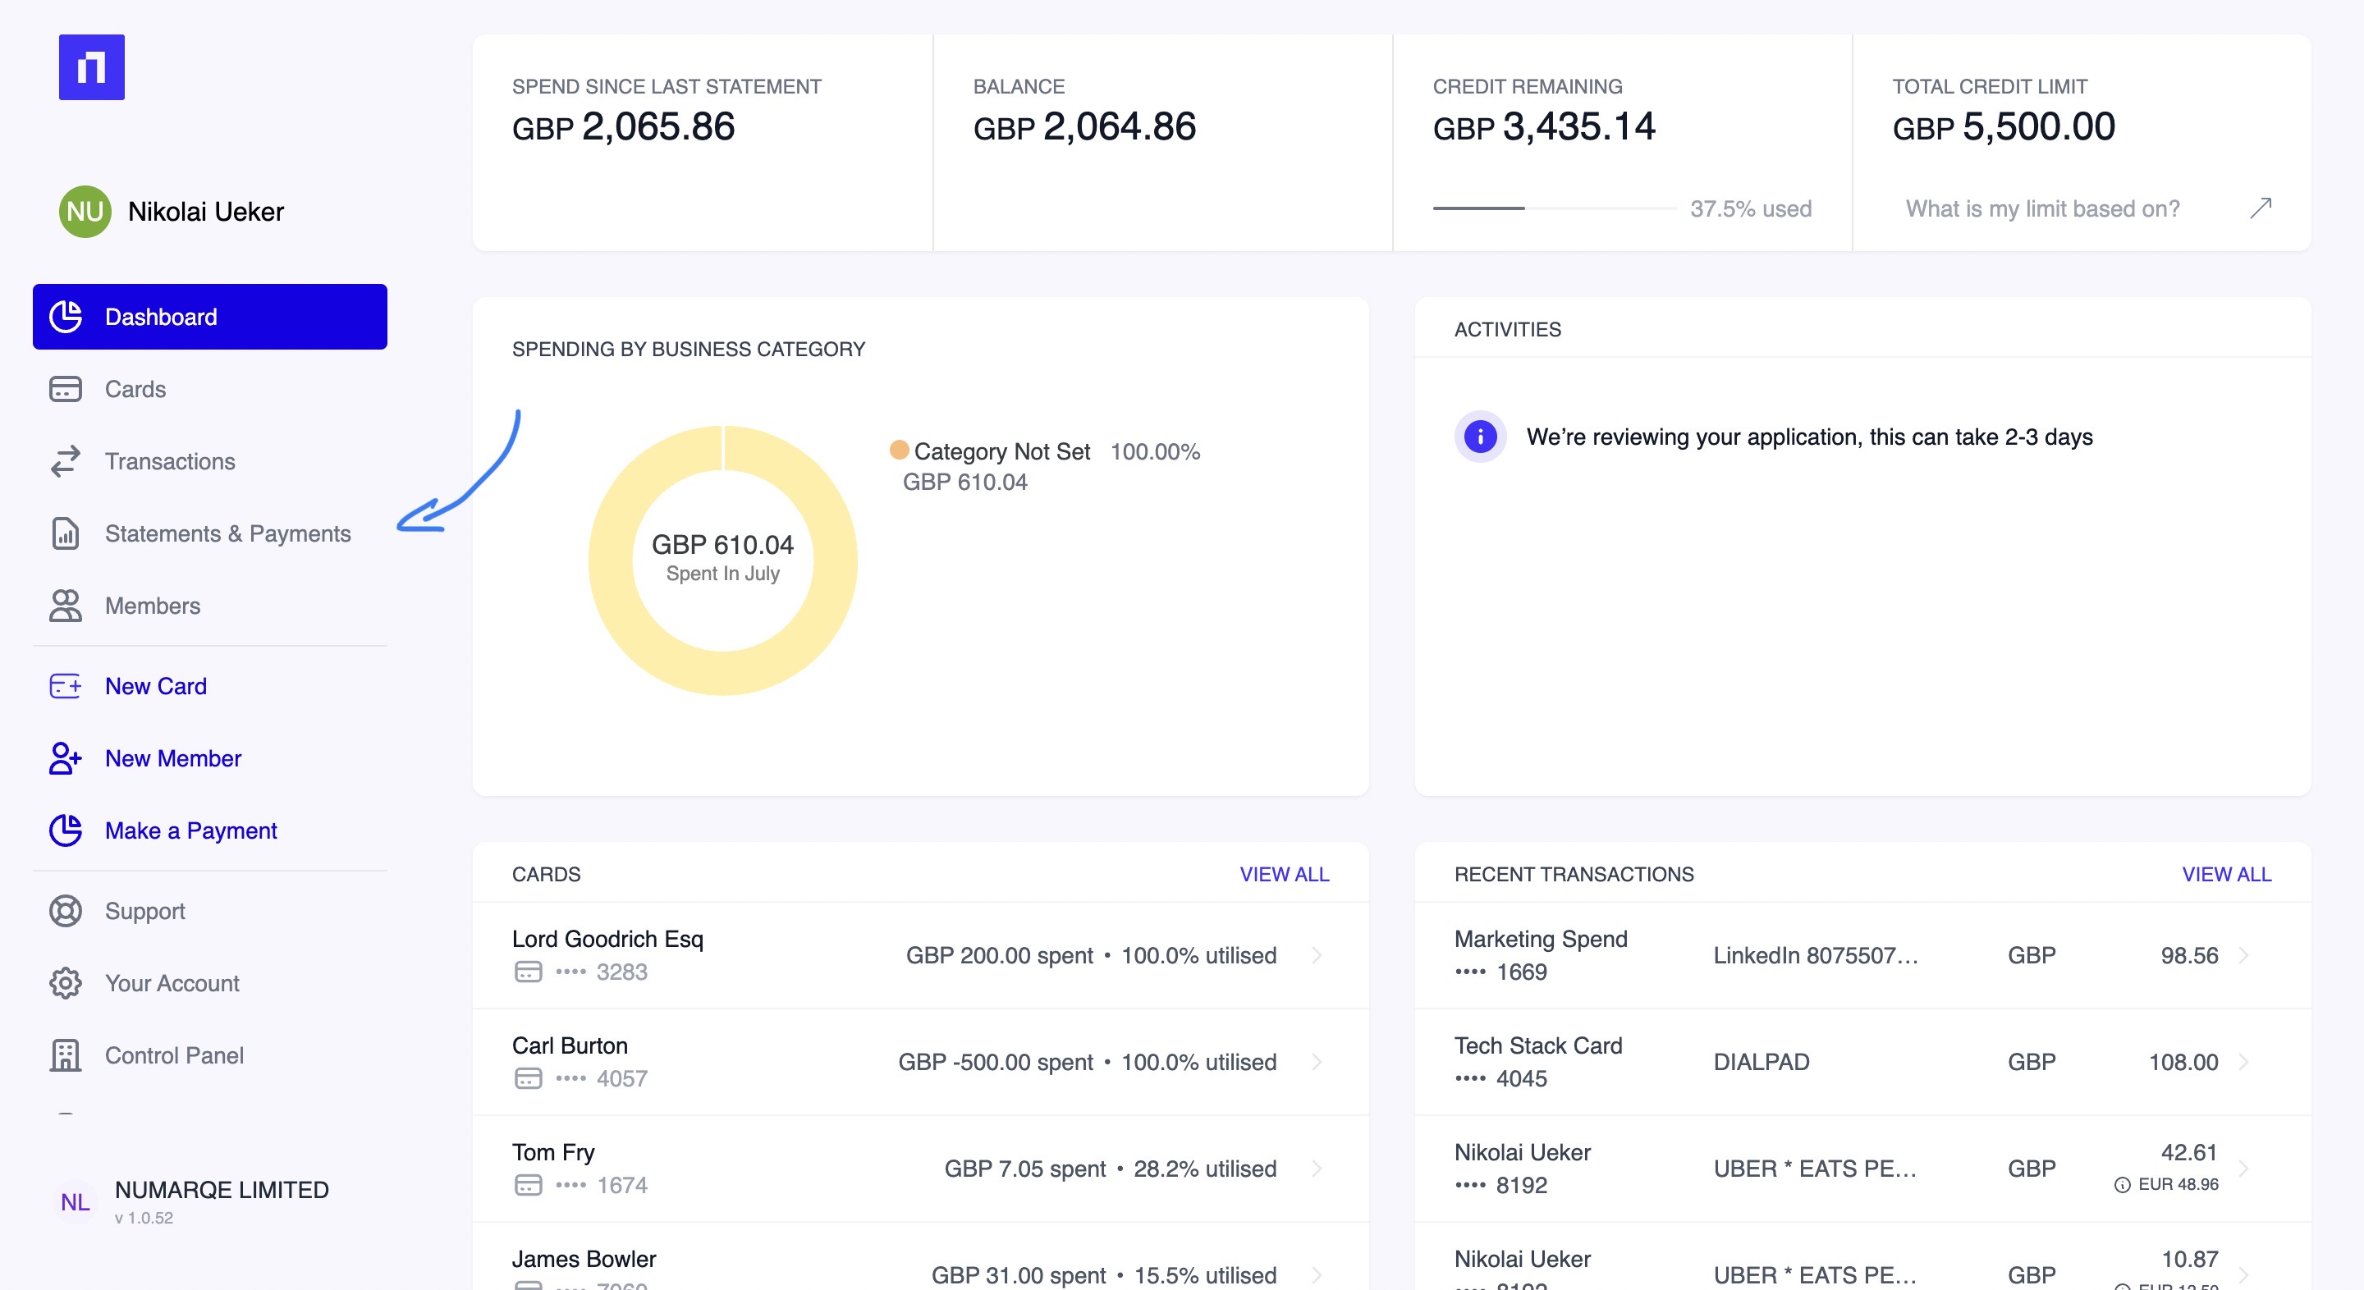Screen dimensions: 2364x1290
Task: Expand DIALPAD transaction row chevron
Action: [2243, 1062]
